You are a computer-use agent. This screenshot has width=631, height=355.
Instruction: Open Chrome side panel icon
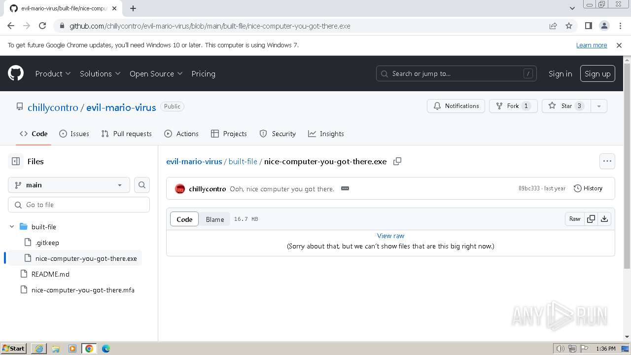589,26
